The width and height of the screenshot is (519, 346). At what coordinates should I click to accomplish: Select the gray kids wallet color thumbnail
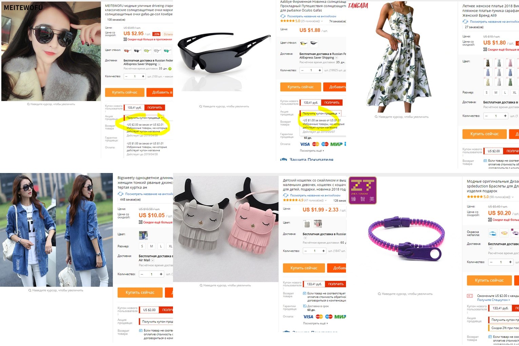[x=307, y=224]
